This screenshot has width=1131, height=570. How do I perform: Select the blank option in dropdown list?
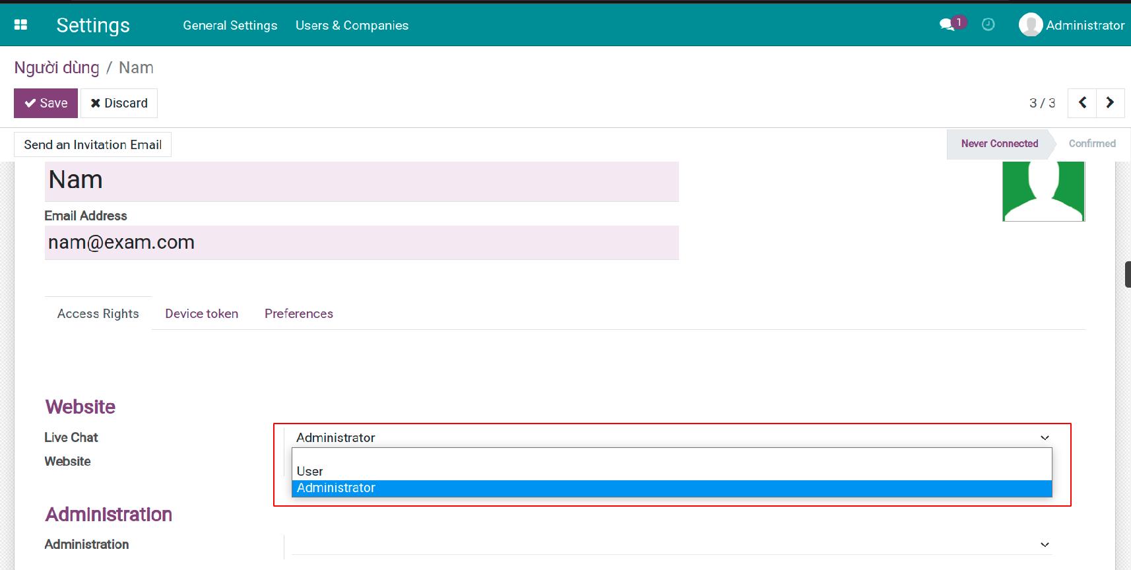pyautogui.click(x=672, y=456)
